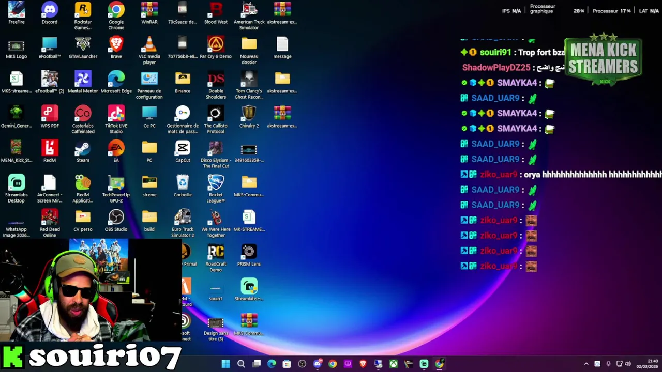The image size is (662, 372).
Task: Open the PC folder icon
Action: pos(149,151)
